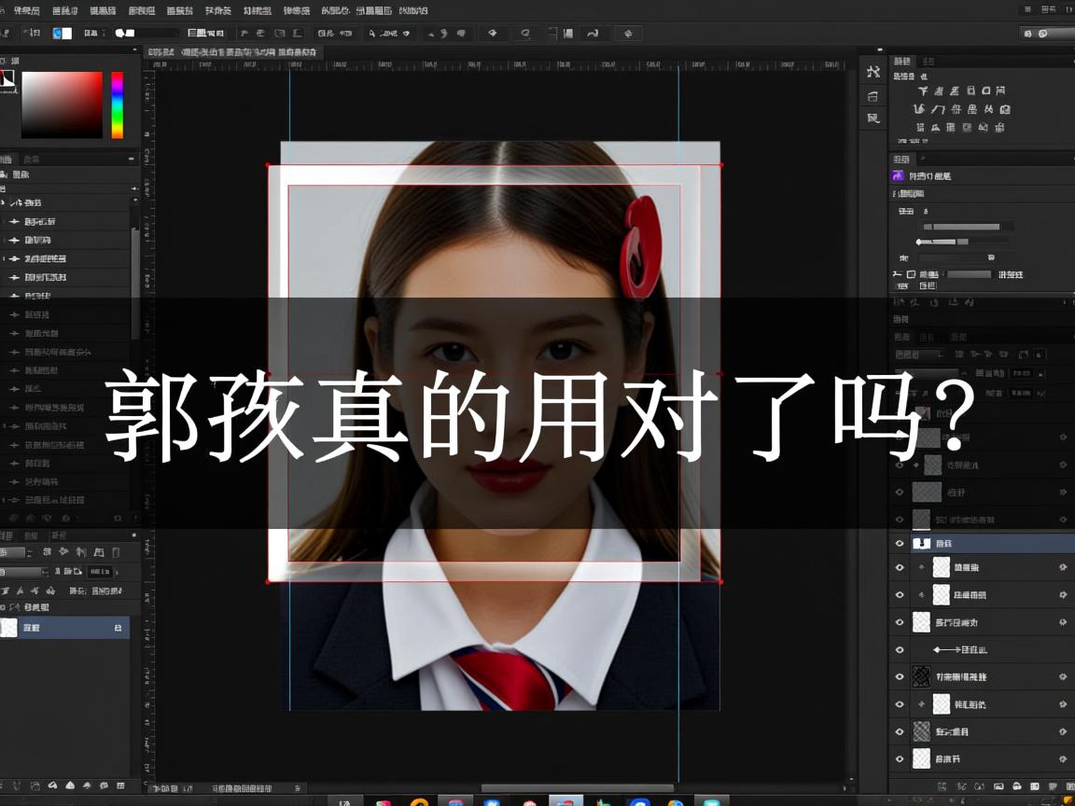Screen dimensions: 1075x806
Task: Click the rainbow hue strip in the Color panel
Action: coord(116,103)
